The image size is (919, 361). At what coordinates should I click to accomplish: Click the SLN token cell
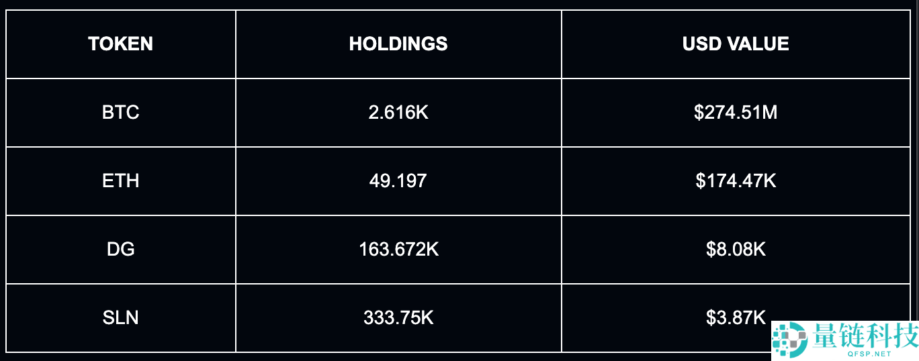point(121,317)
